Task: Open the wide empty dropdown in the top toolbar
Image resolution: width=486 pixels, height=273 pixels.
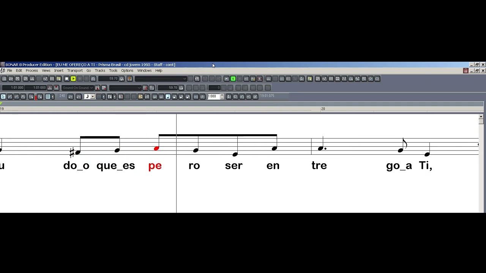Action: point(161,78)
